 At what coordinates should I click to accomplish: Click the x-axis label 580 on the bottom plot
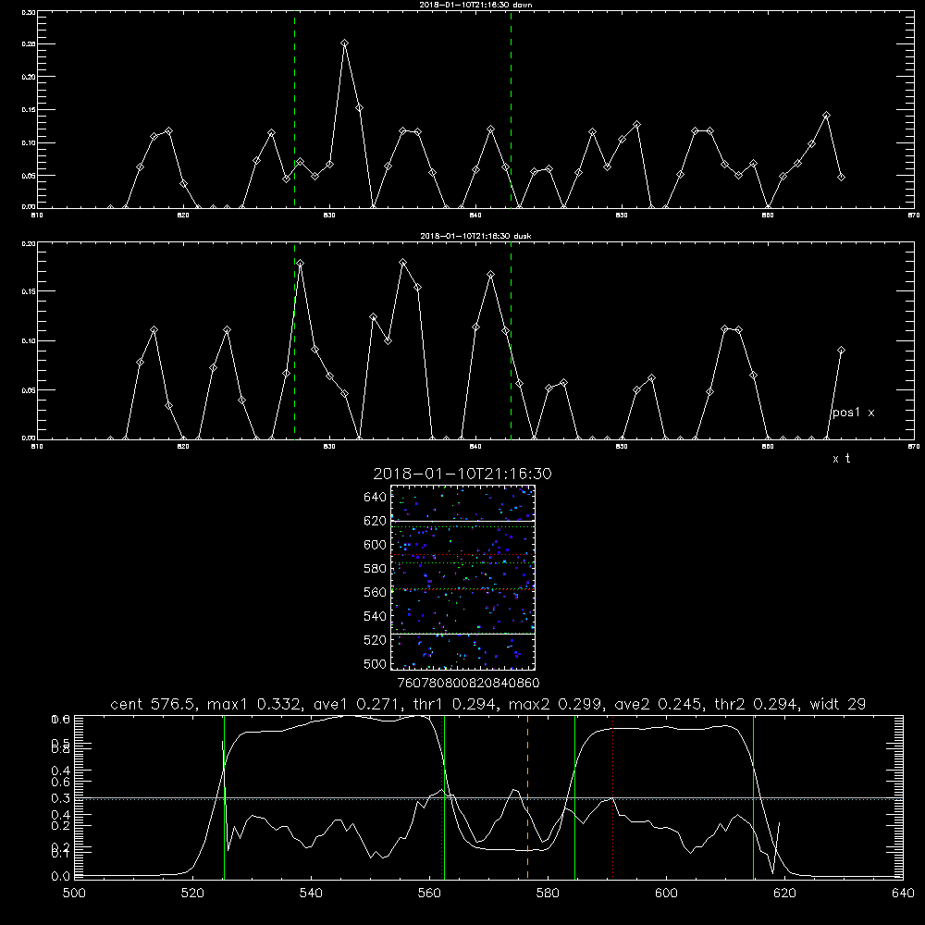coord(548,894)
